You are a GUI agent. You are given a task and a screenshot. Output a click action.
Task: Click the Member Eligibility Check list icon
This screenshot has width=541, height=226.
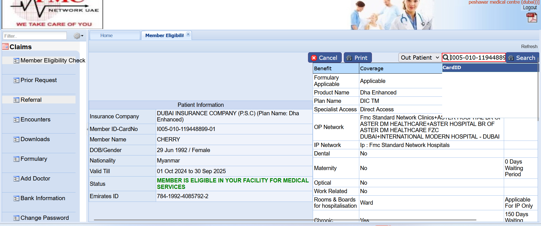[16, 61]
